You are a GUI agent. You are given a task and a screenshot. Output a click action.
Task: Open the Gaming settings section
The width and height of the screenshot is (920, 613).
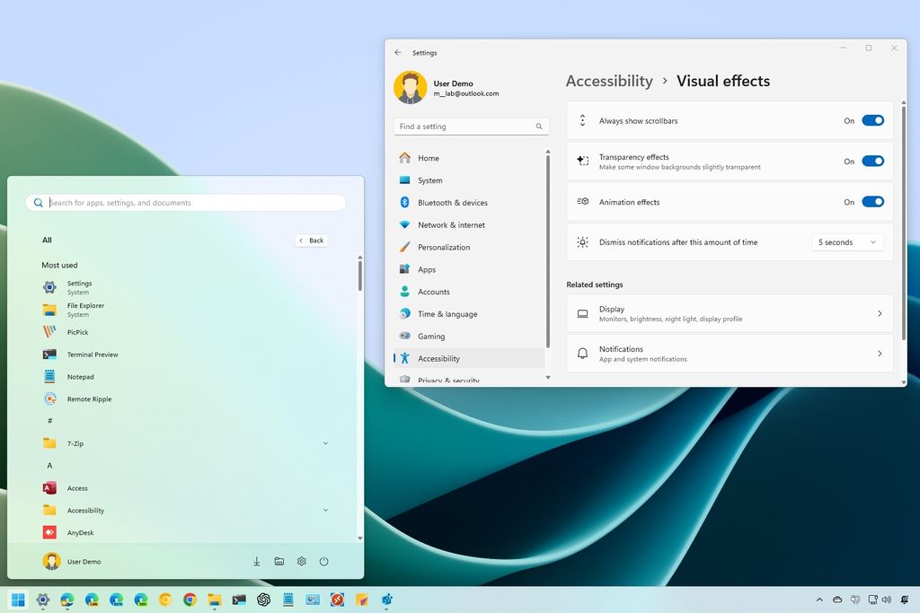(429, 336)
